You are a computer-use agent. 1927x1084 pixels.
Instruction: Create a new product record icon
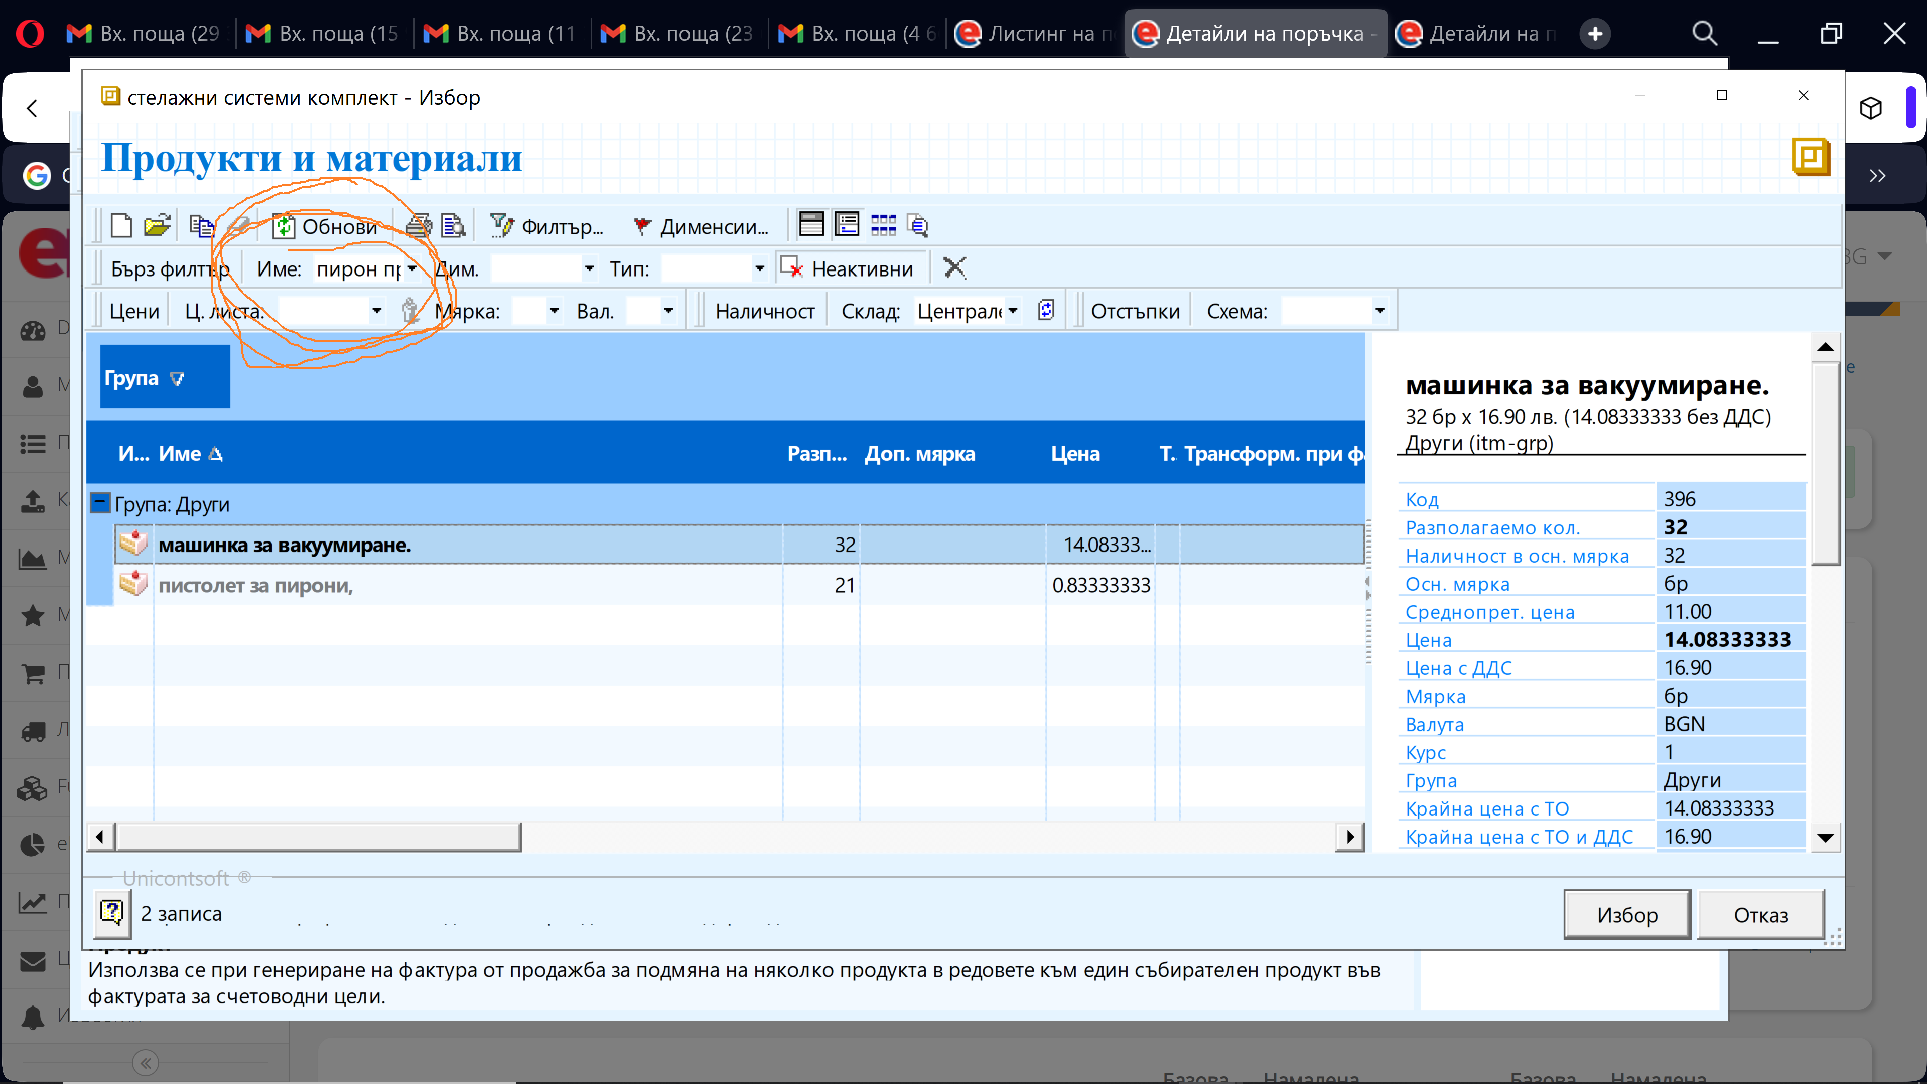point(121,225)
